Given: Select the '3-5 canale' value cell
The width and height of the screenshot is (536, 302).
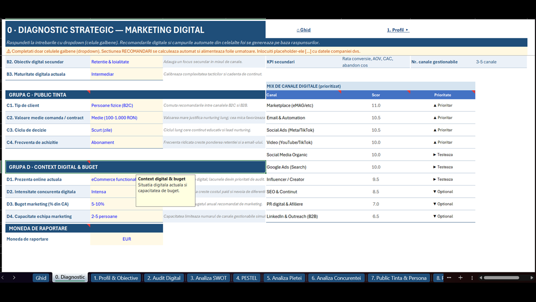Looking at the screenshot, I should [501, 62].
